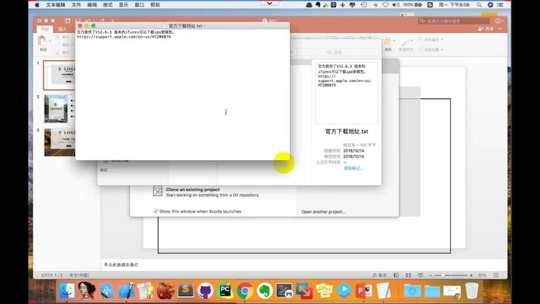The image size is (540, 304).
Task: Click the search field in PowerPoint
Action: [x=454, y=21]
